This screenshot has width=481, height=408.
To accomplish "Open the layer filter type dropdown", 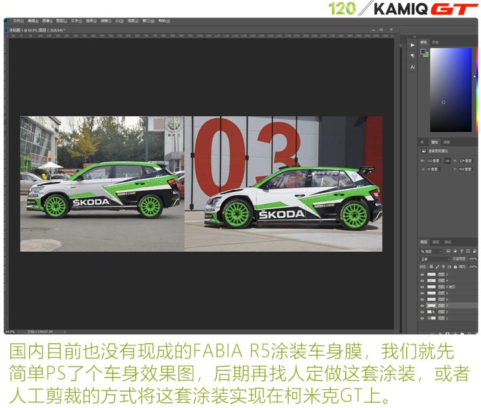I will 431,251.
